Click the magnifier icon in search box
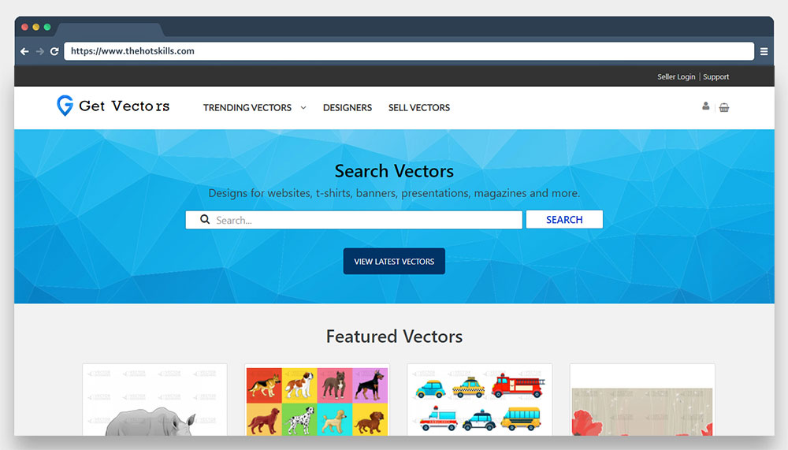Screen dimensions: 788x450 [205, 219]
